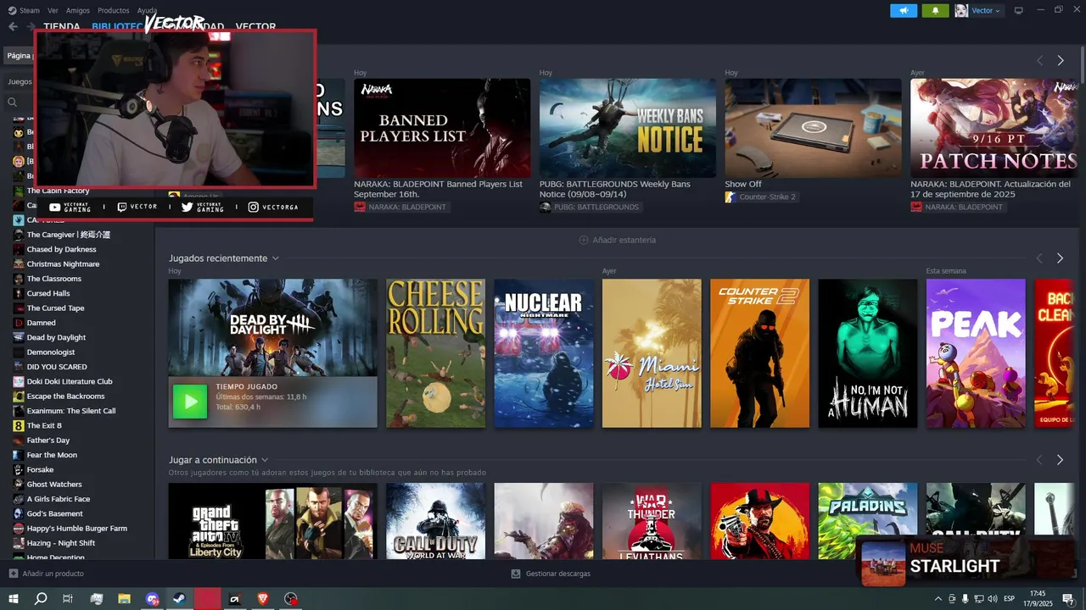Open the Nuclear Nightmare game cover
Screen dimensions: 1086x610
544,353
